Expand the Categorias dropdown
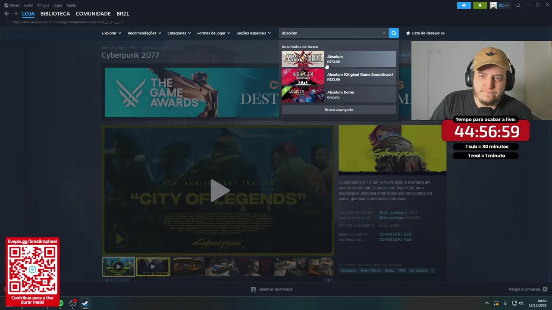The image size is (552, 310). coord(179,33)
